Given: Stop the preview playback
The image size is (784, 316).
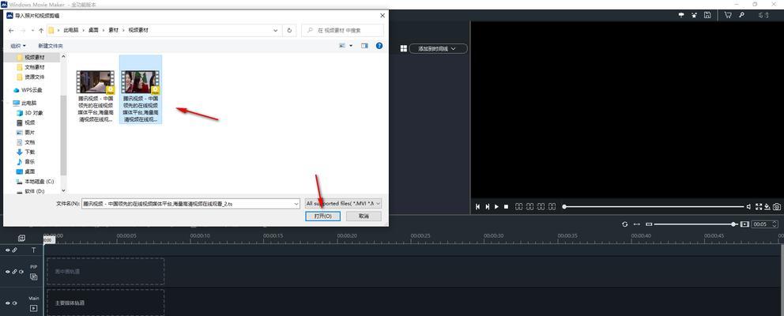Looking at the screenshot, I should coord(506,206).
